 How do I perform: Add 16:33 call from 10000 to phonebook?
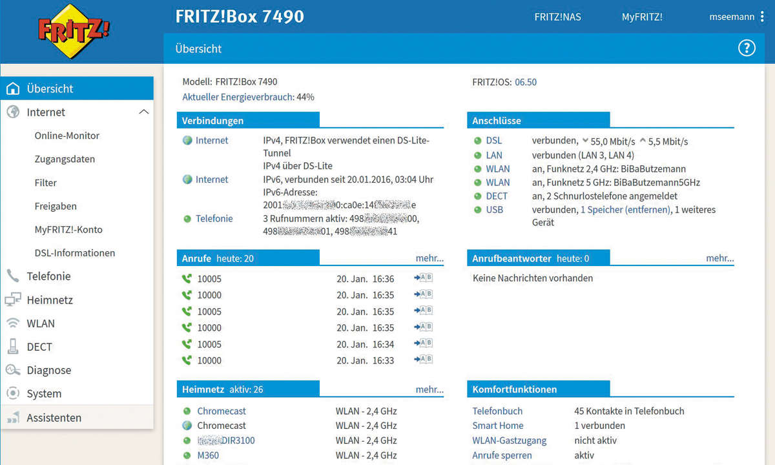click(424, 360)
